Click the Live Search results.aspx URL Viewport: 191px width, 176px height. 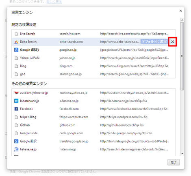tap(134, 34)
